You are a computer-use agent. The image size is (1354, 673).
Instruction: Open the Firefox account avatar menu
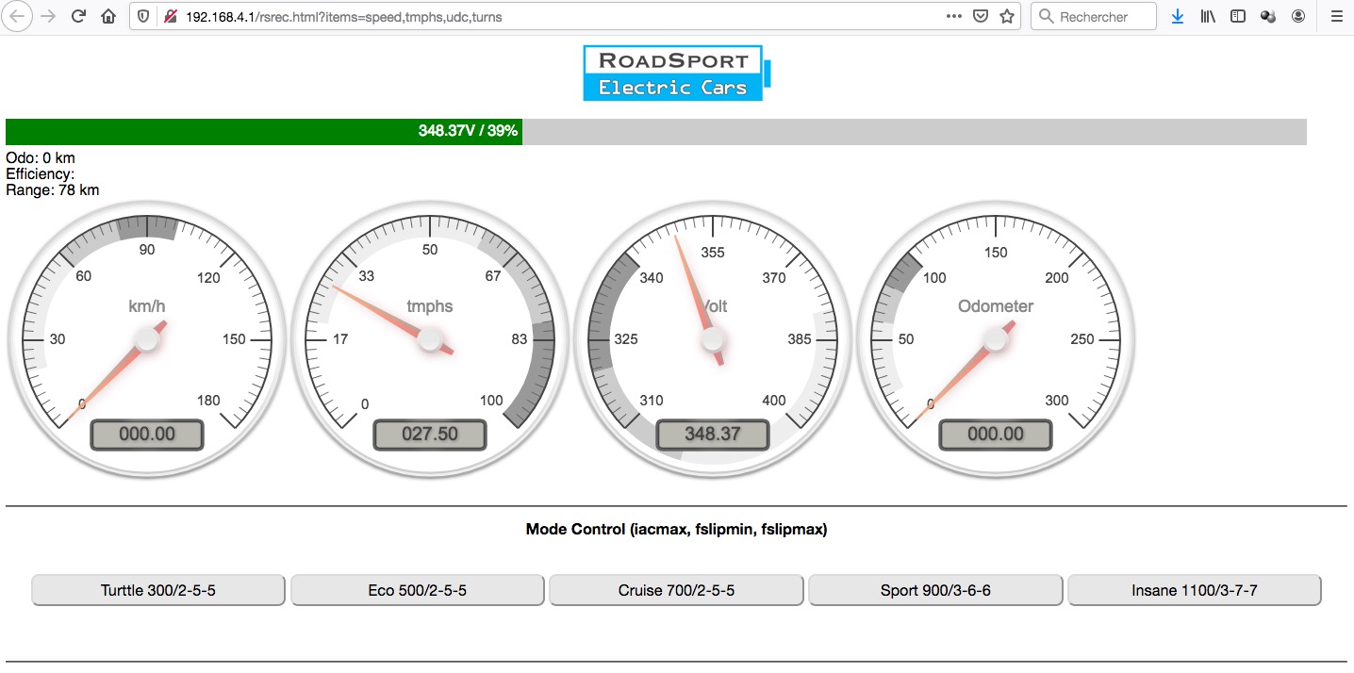coord(1298,16)
